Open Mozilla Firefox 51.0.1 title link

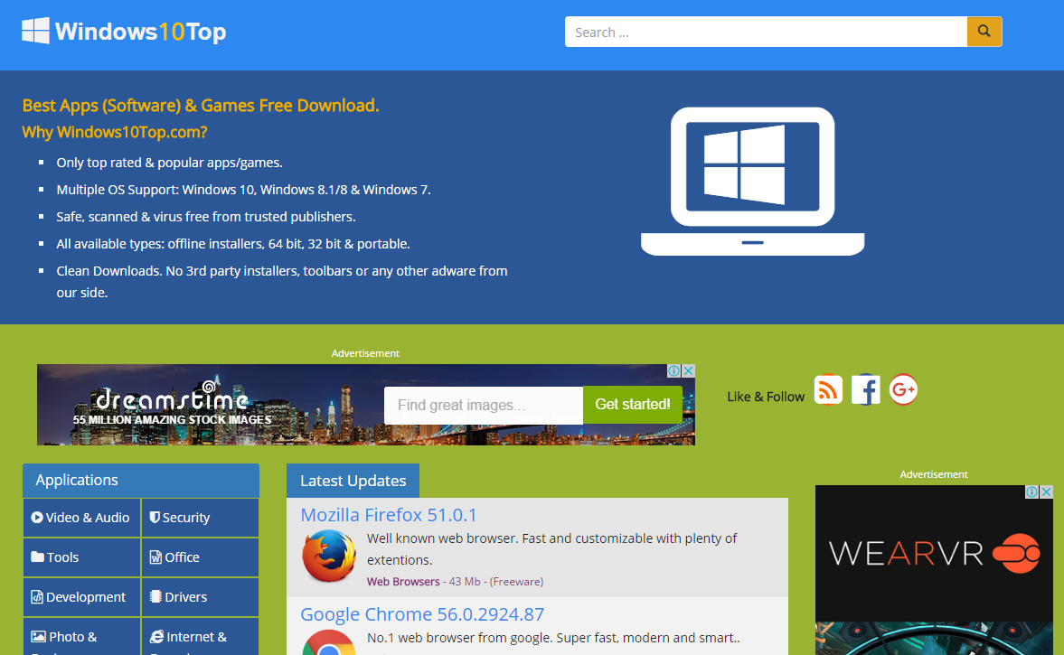point(388,515)
